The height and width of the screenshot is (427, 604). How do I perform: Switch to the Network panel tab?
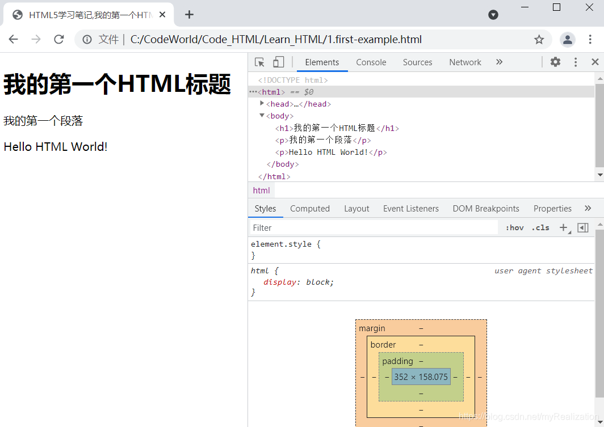[465, 62]
